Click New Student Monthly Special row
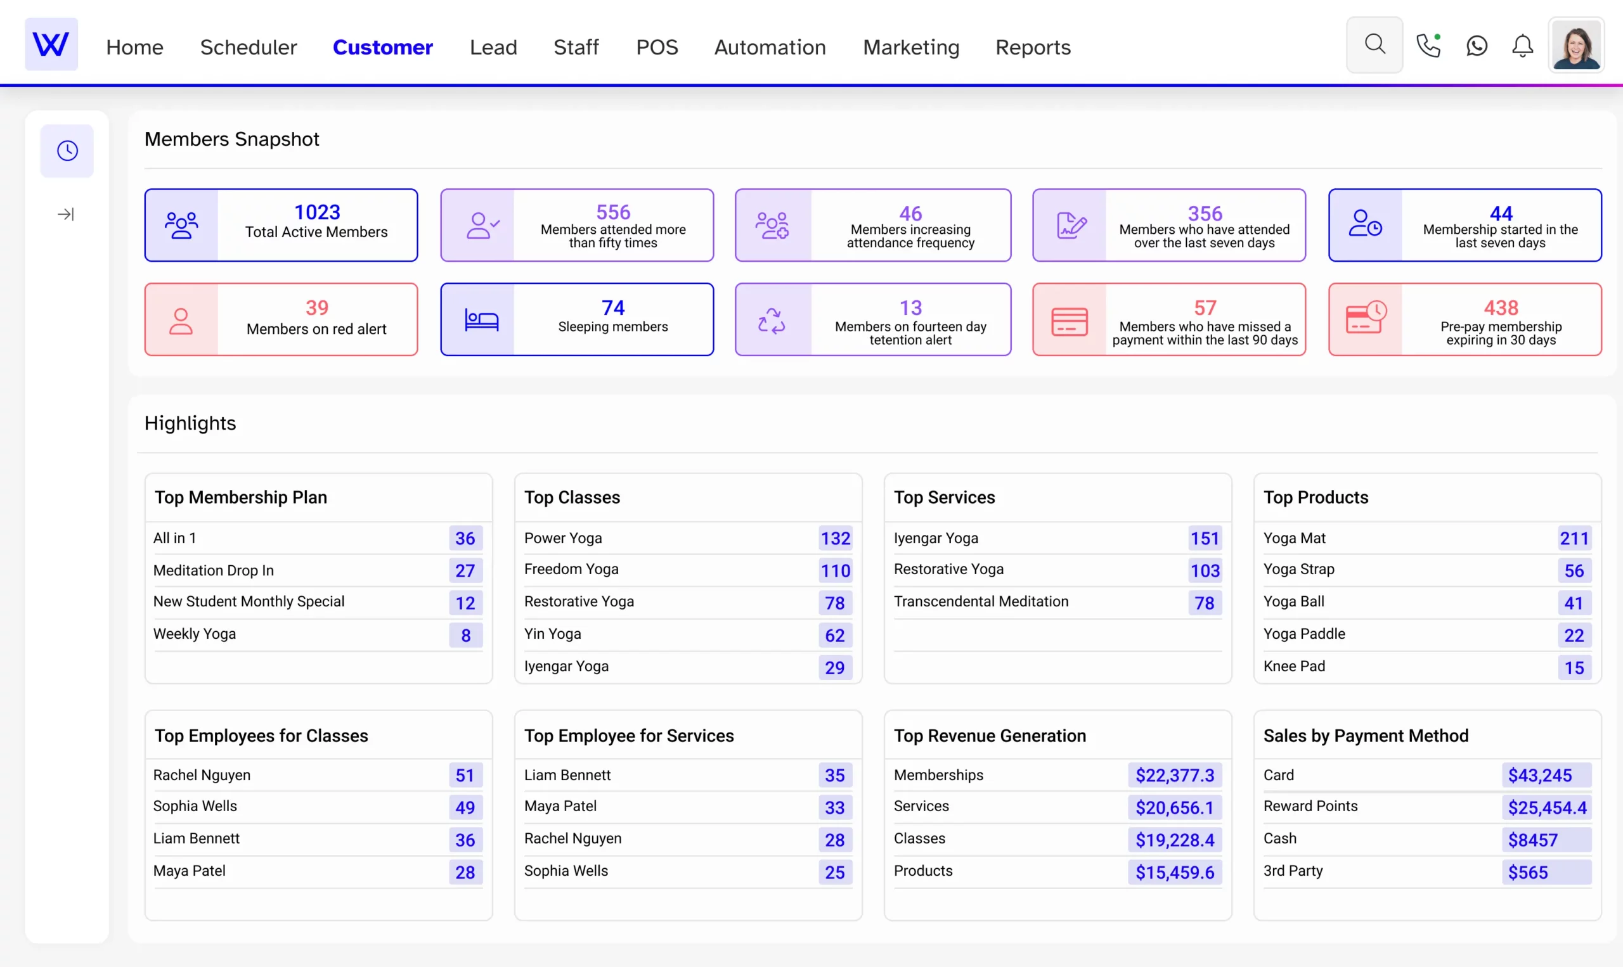This screenshot has width=1623, height=967. [318, 603]
